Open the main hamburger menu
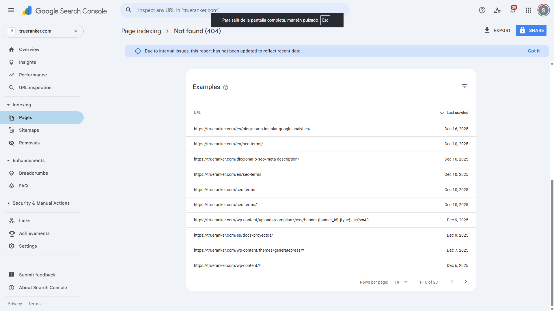554x311 pixels. point(11,10)
